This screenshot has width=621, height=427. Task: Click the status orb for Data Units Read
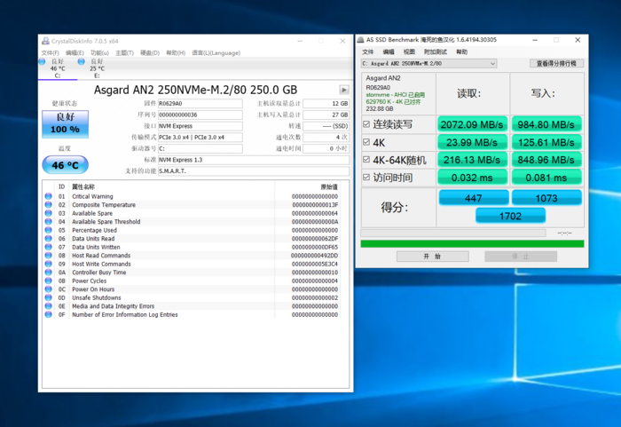pyautogui.click(x=48, y=239)
